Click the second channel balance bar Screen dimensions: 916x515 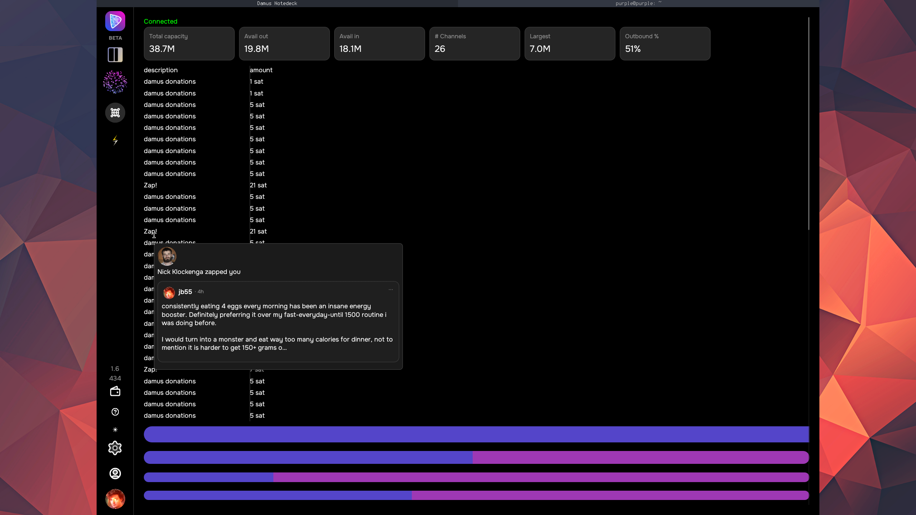pos(476,457)
